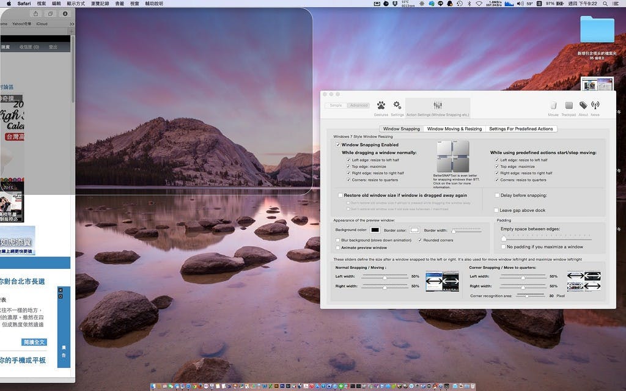Screen dimensions: 626x391
Task: Open the blue desktop folder
Action: [x=597, y=29]
